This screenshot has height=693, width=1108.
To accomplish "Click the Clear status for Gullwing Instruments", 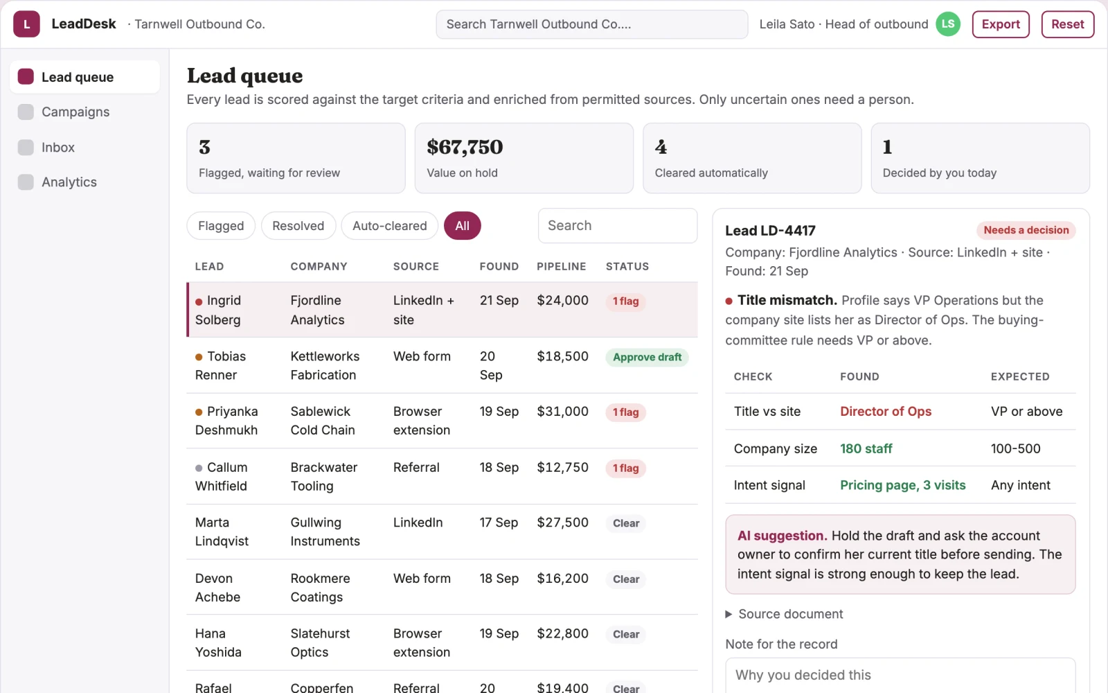I will tap(626, 524).
